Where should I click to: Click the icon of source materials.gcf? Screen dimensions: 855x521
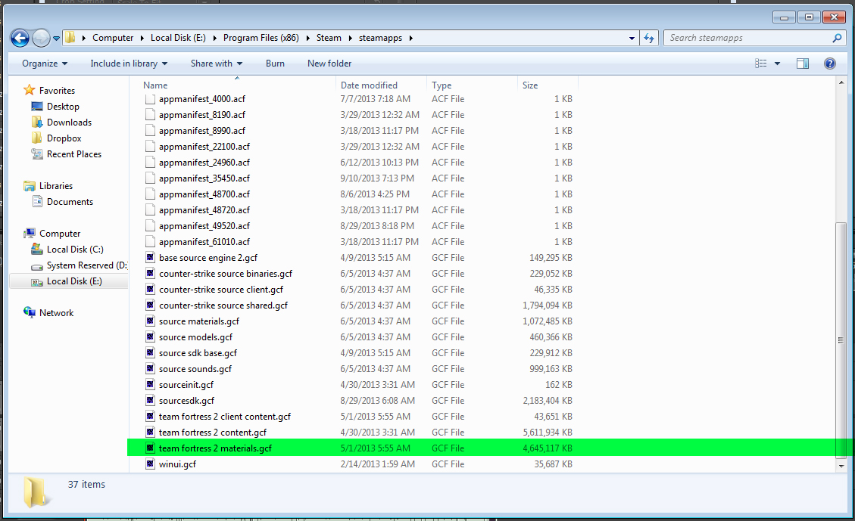pyautogui.click(x=150, y=321)
